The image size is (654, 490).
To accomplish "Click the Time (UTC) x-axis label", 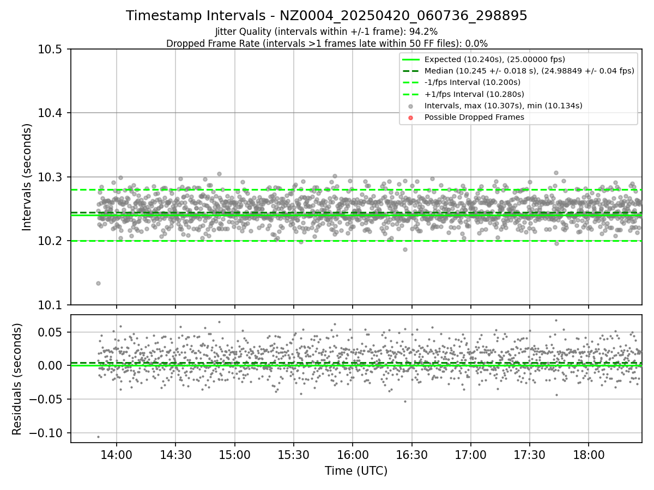I will click(356, 471).
